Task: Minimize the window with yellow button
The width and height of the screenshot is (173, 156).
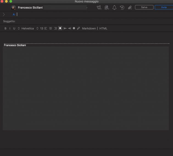Action: 6,1
